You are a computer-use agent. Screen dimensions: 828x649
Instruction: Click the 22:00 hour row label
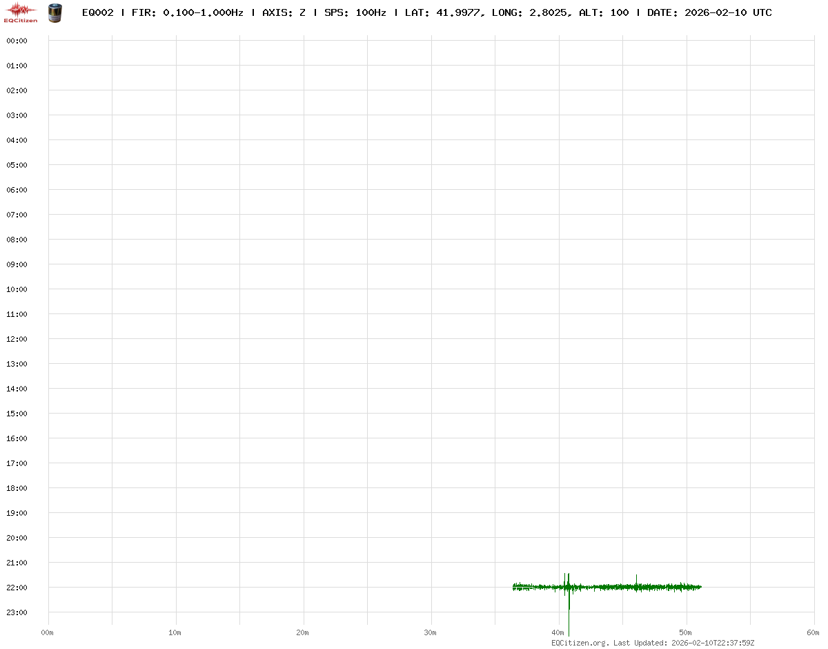tap(17, 588)
